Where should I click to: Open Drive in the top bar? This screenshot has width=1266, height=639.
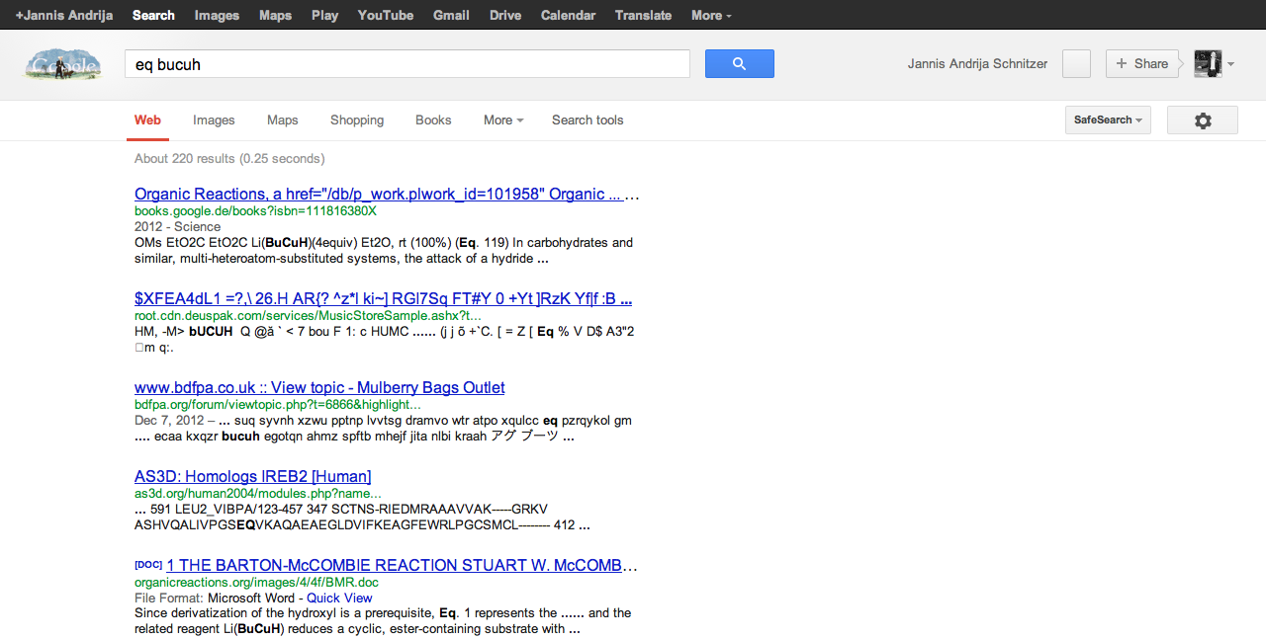click(505, 15)
